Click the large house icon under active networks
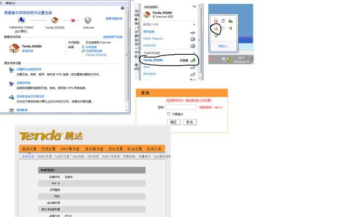 tap(14, 48)
